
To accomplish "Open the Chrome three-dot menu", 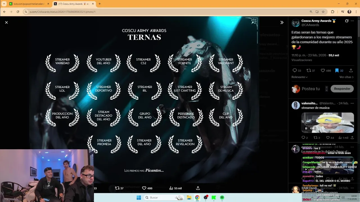I will pos(356,12).
